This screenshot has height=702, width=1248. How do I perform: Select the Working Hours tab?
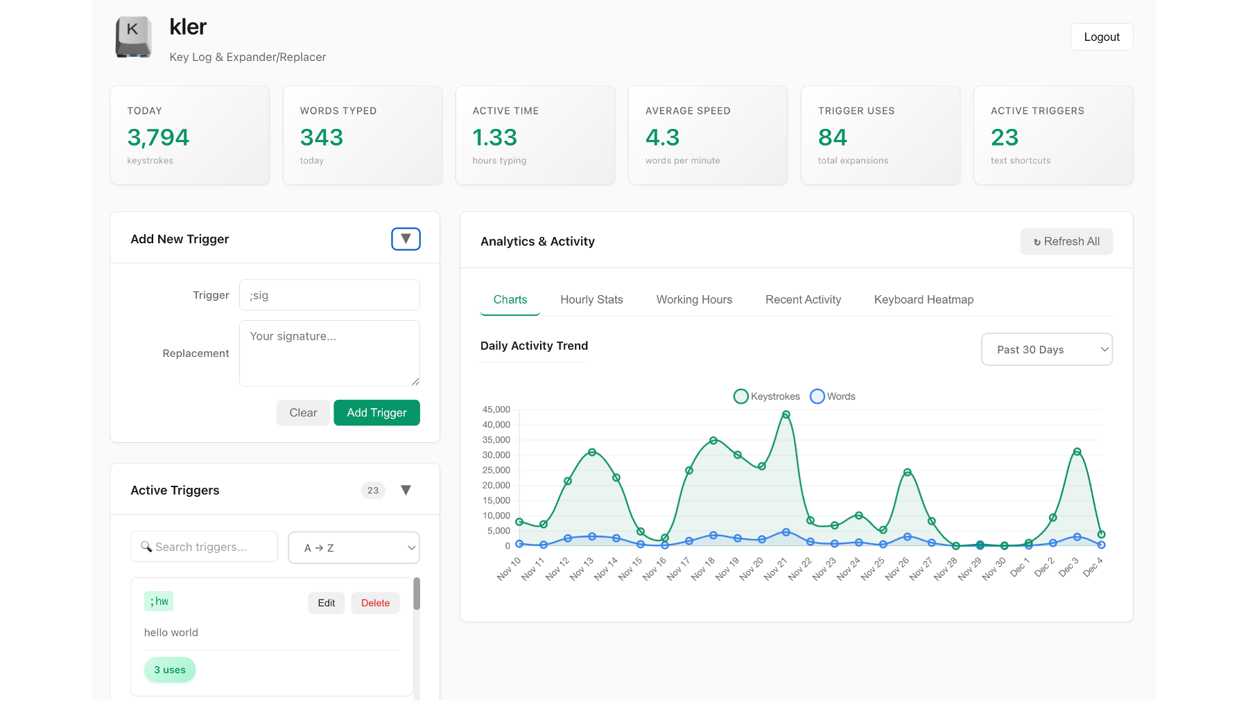[694, 300]
